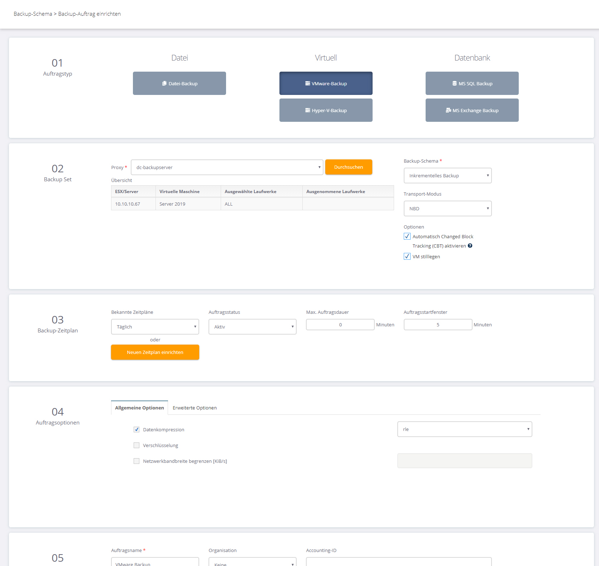Screen dimensions: 599x566
Task: Select the Allgemeine Optionen tab
Action: tap(139, 408)
